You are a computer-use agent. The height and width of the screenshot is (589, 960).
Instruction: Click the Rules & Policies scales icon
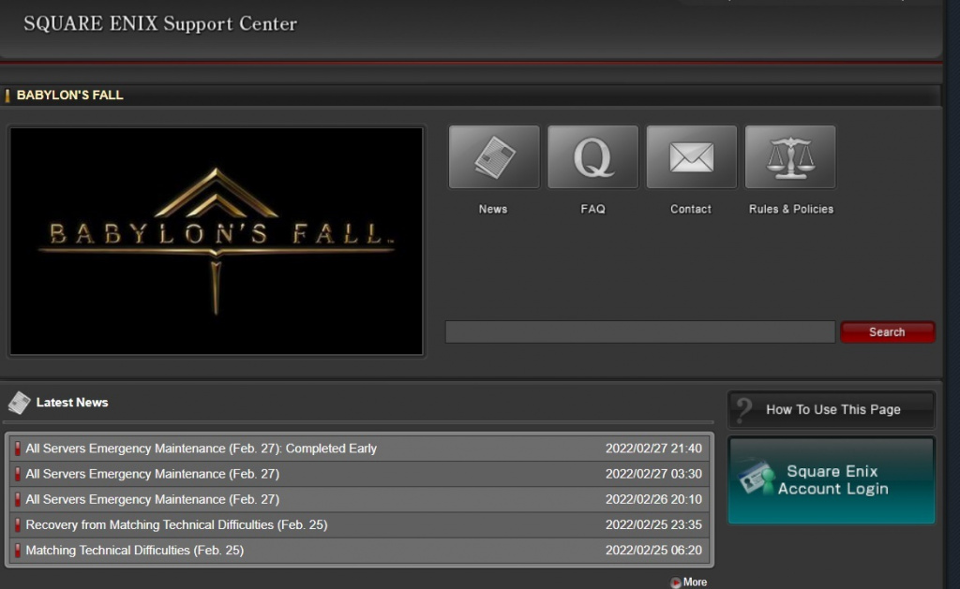point(789,156)
